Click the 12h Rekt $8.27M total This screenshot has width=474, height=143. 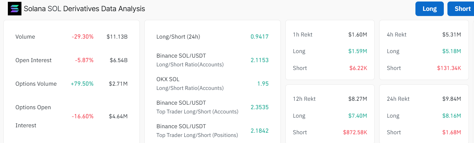[357, 99]
